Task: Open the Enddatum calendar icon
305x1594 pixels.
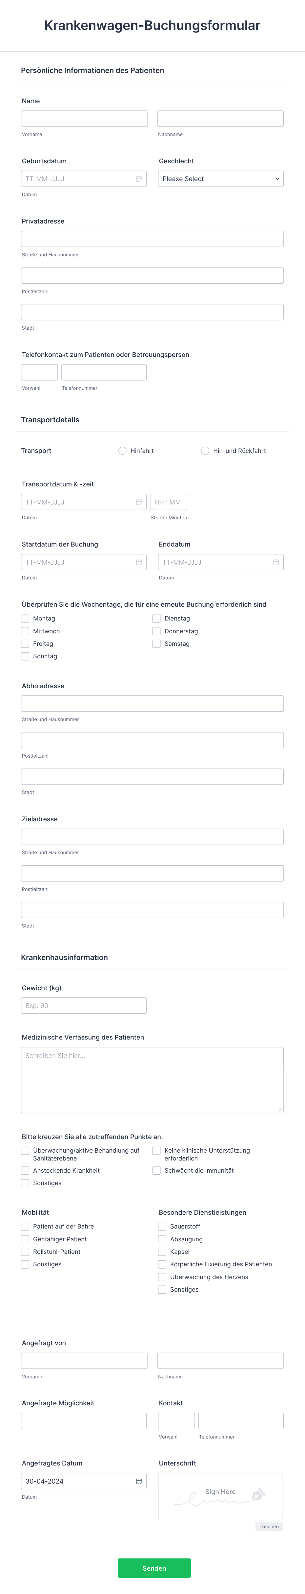Action: pyautogui.click(x=276, y=562)
